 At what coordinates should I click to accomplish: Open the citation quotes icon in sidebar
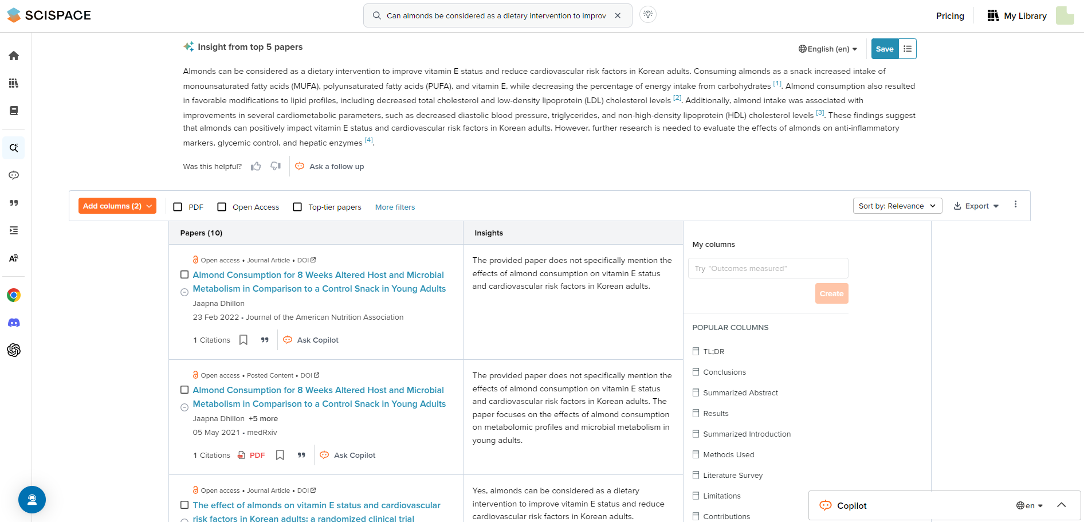click(x=14, y=203)
